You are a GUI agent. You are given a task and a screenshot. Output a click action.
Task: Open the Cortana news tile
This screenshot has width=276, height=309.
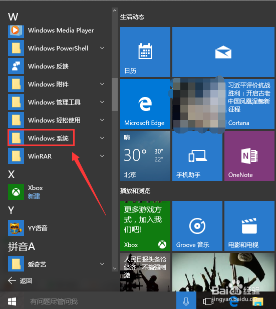[223, 104]
